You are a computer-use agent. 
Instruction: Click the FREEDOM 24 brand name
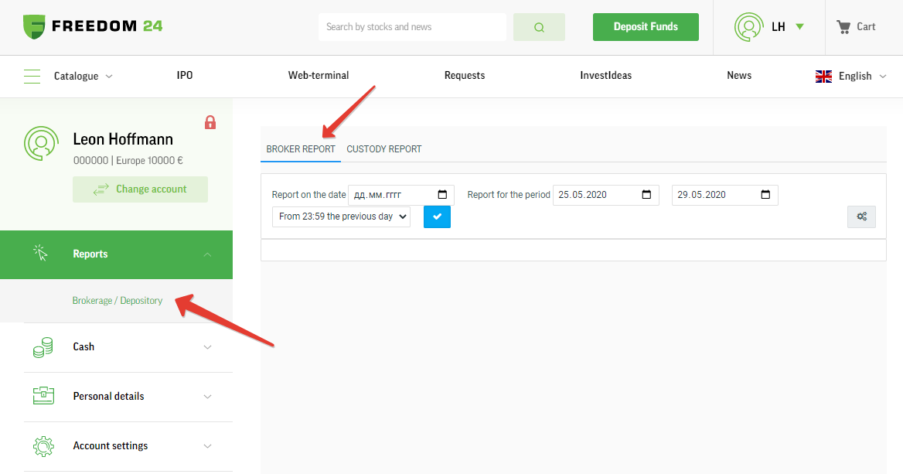(107, 26)
